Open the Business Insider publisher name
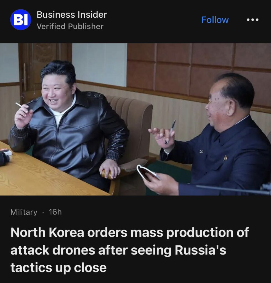The height and width of the screenshot is (283, 271). coord(72,15)
